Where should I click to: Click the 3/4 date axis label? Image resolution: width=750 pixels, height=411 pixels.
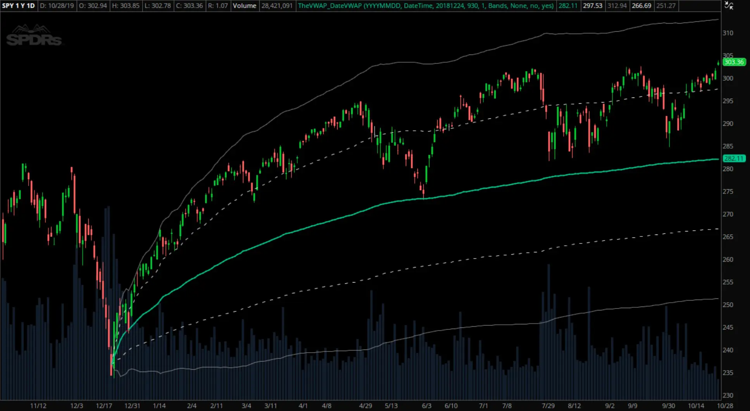pos(247,406)
